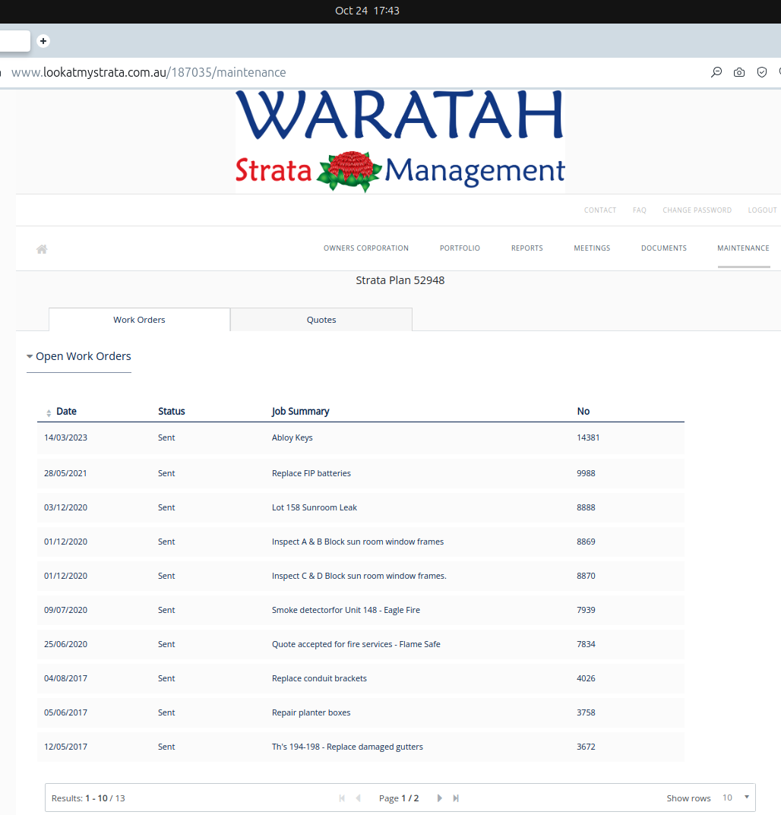Switch to the Quotes tab

coord(321,320)
